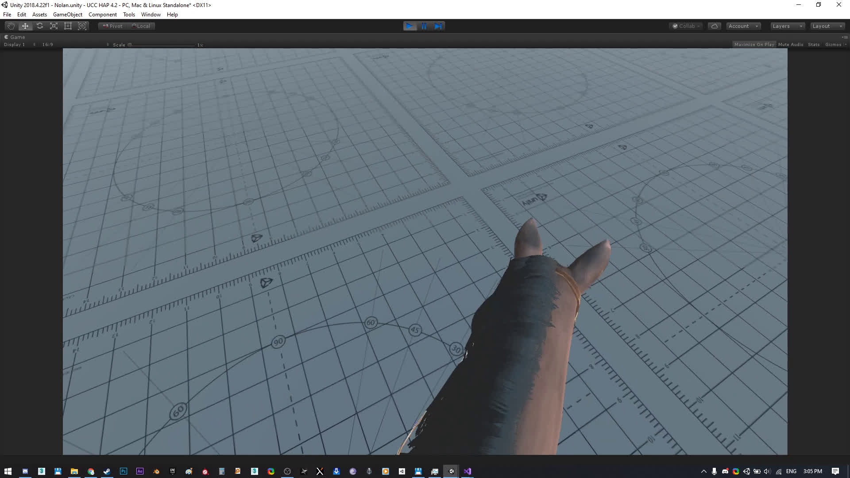Click the Pause playback button
Image resolution: width=850 pixels, height=478 pixels.
click(424, 26)
